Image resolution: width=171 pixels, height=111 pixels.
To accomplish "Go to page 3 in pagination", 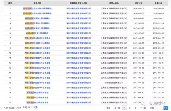I will pos(135,108).
